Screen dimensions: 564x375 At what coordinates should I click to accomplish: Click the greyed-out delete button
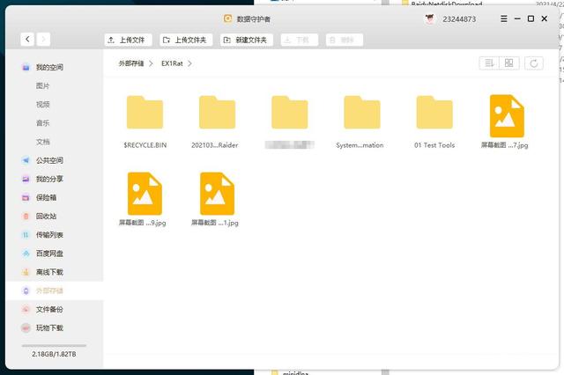tap(345, 40)
